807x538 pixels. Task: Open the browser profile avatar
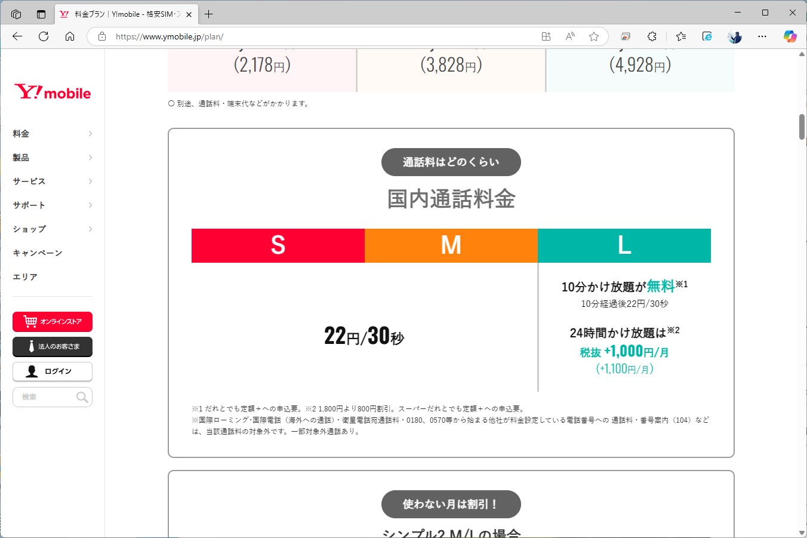(x=734, y=36)
